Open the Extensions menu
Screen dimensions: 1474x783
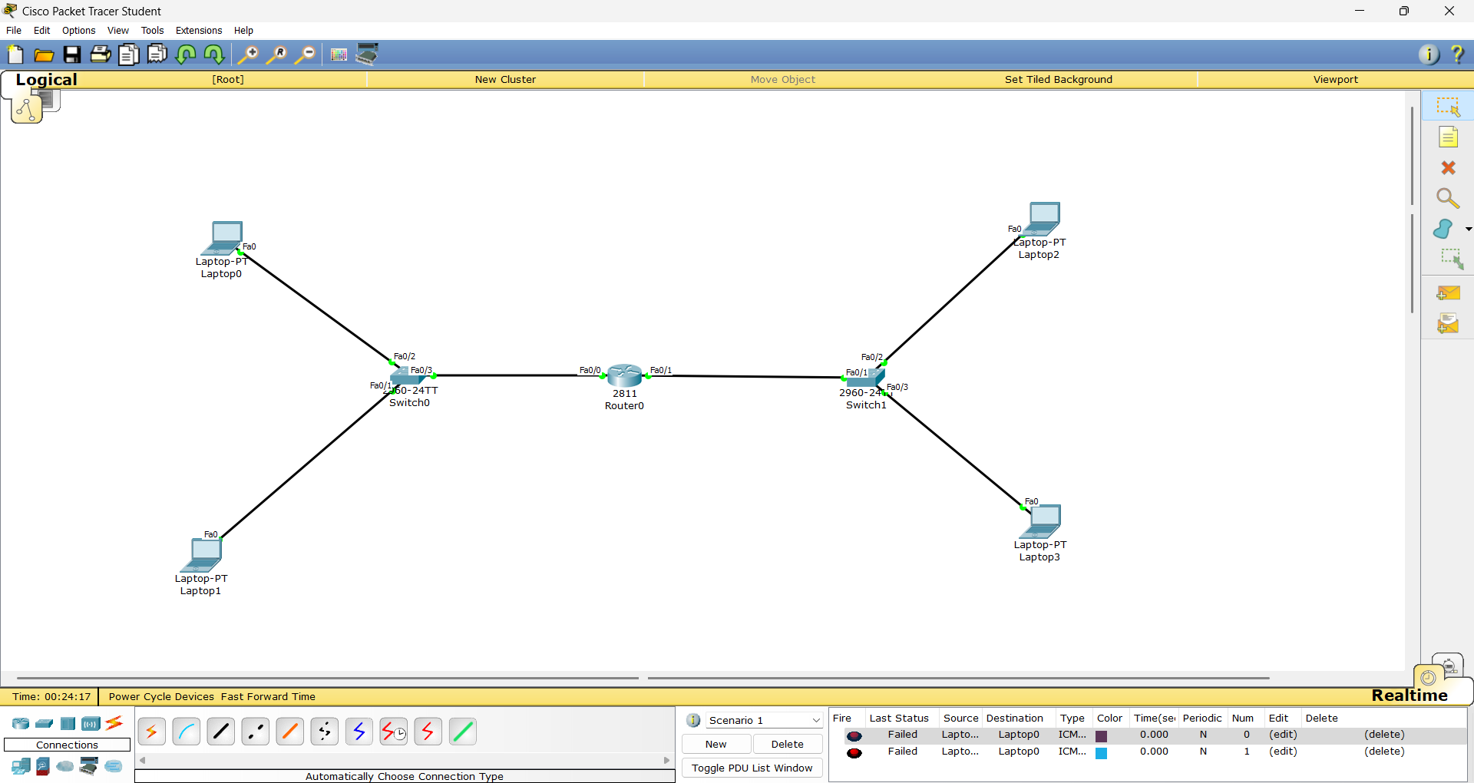(x=198, y=31)
